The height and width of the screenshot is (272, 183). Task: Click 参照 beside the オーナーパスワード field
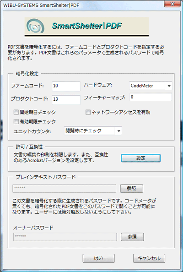click(x=132, y=237)
